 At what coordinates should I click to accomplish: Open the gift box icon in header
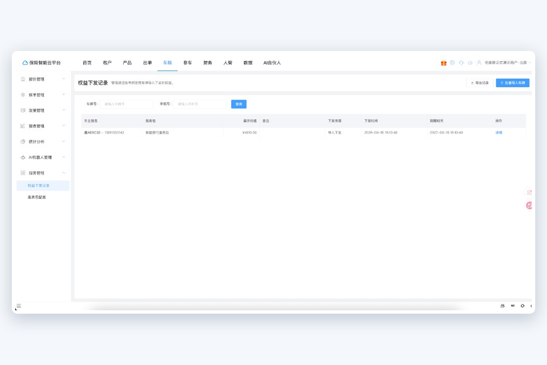pyautogui.click(x=443, y=63)
